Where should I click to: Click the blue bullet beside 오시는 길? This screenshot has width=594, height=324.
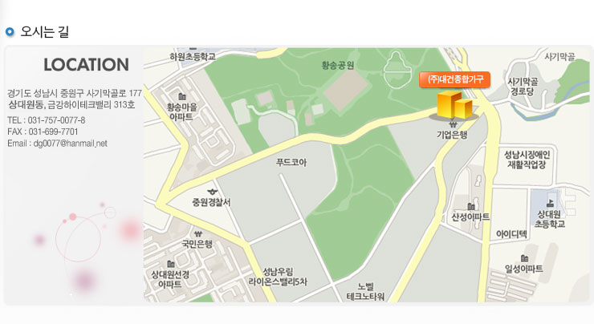[x=10, y=32]
